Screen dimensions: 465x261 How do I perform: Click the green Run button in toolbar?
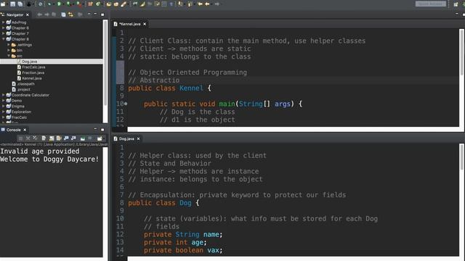click(x=59, y=4)
